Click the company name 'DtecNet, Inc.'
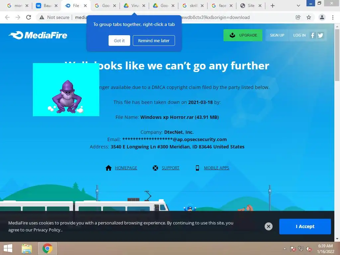The image size is (340, 255). 179,132
